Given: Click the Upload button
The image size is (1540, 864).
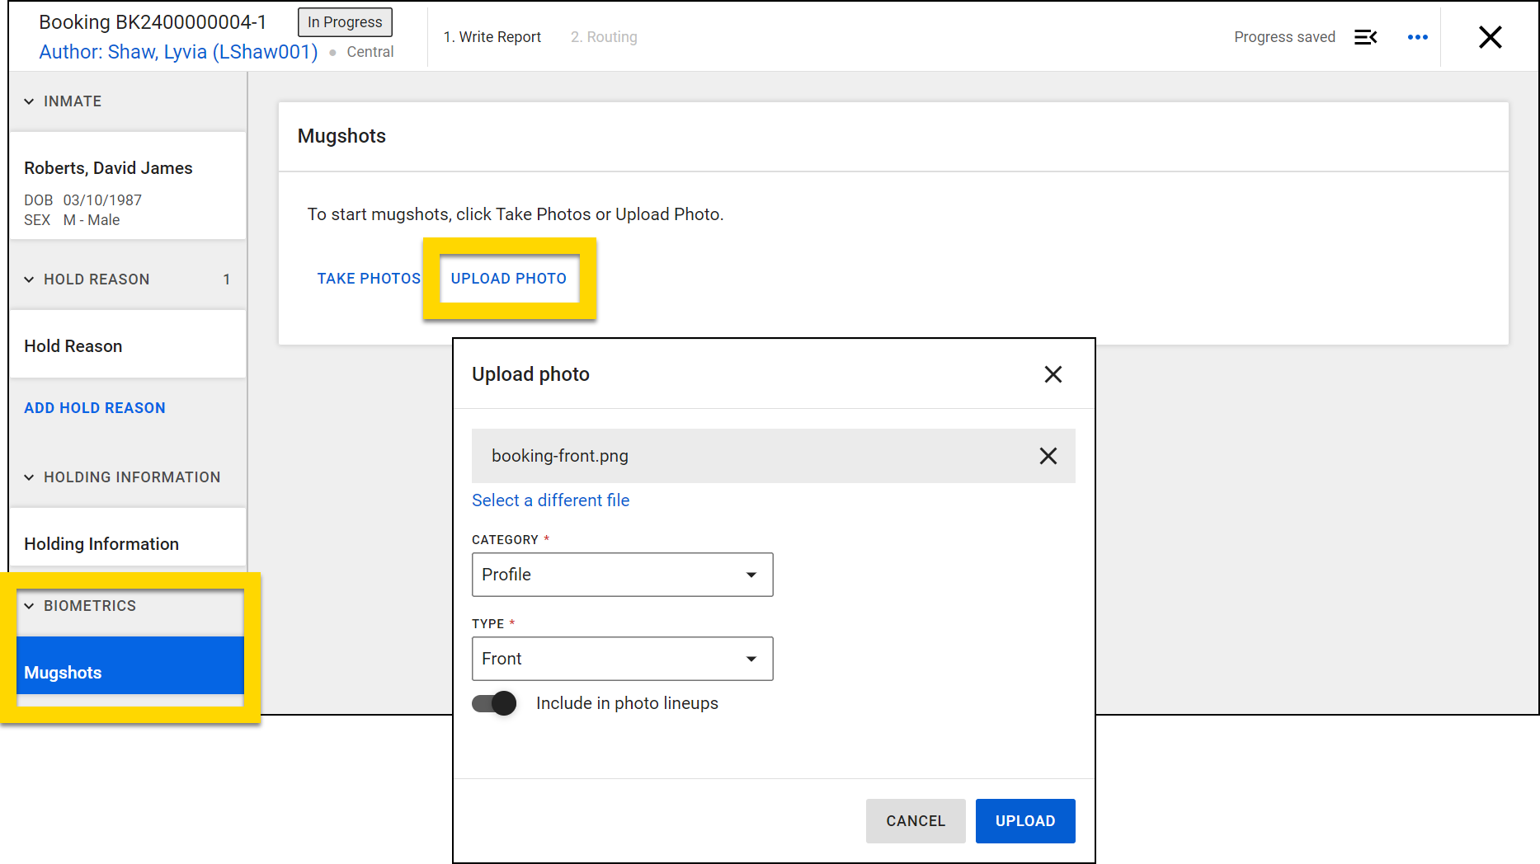Looking at the screenshot, I should 1024,821.
